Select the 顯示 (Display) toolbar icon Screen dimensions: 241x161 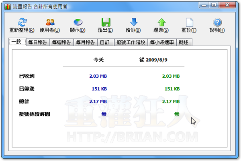click(x=77, y=22)
